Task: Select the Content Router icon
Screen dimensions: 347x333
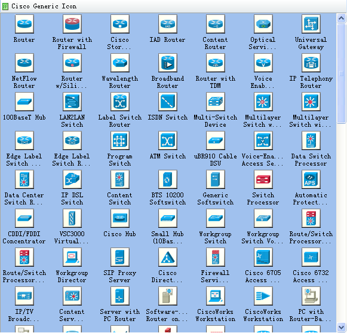Action: click(216, 24)
